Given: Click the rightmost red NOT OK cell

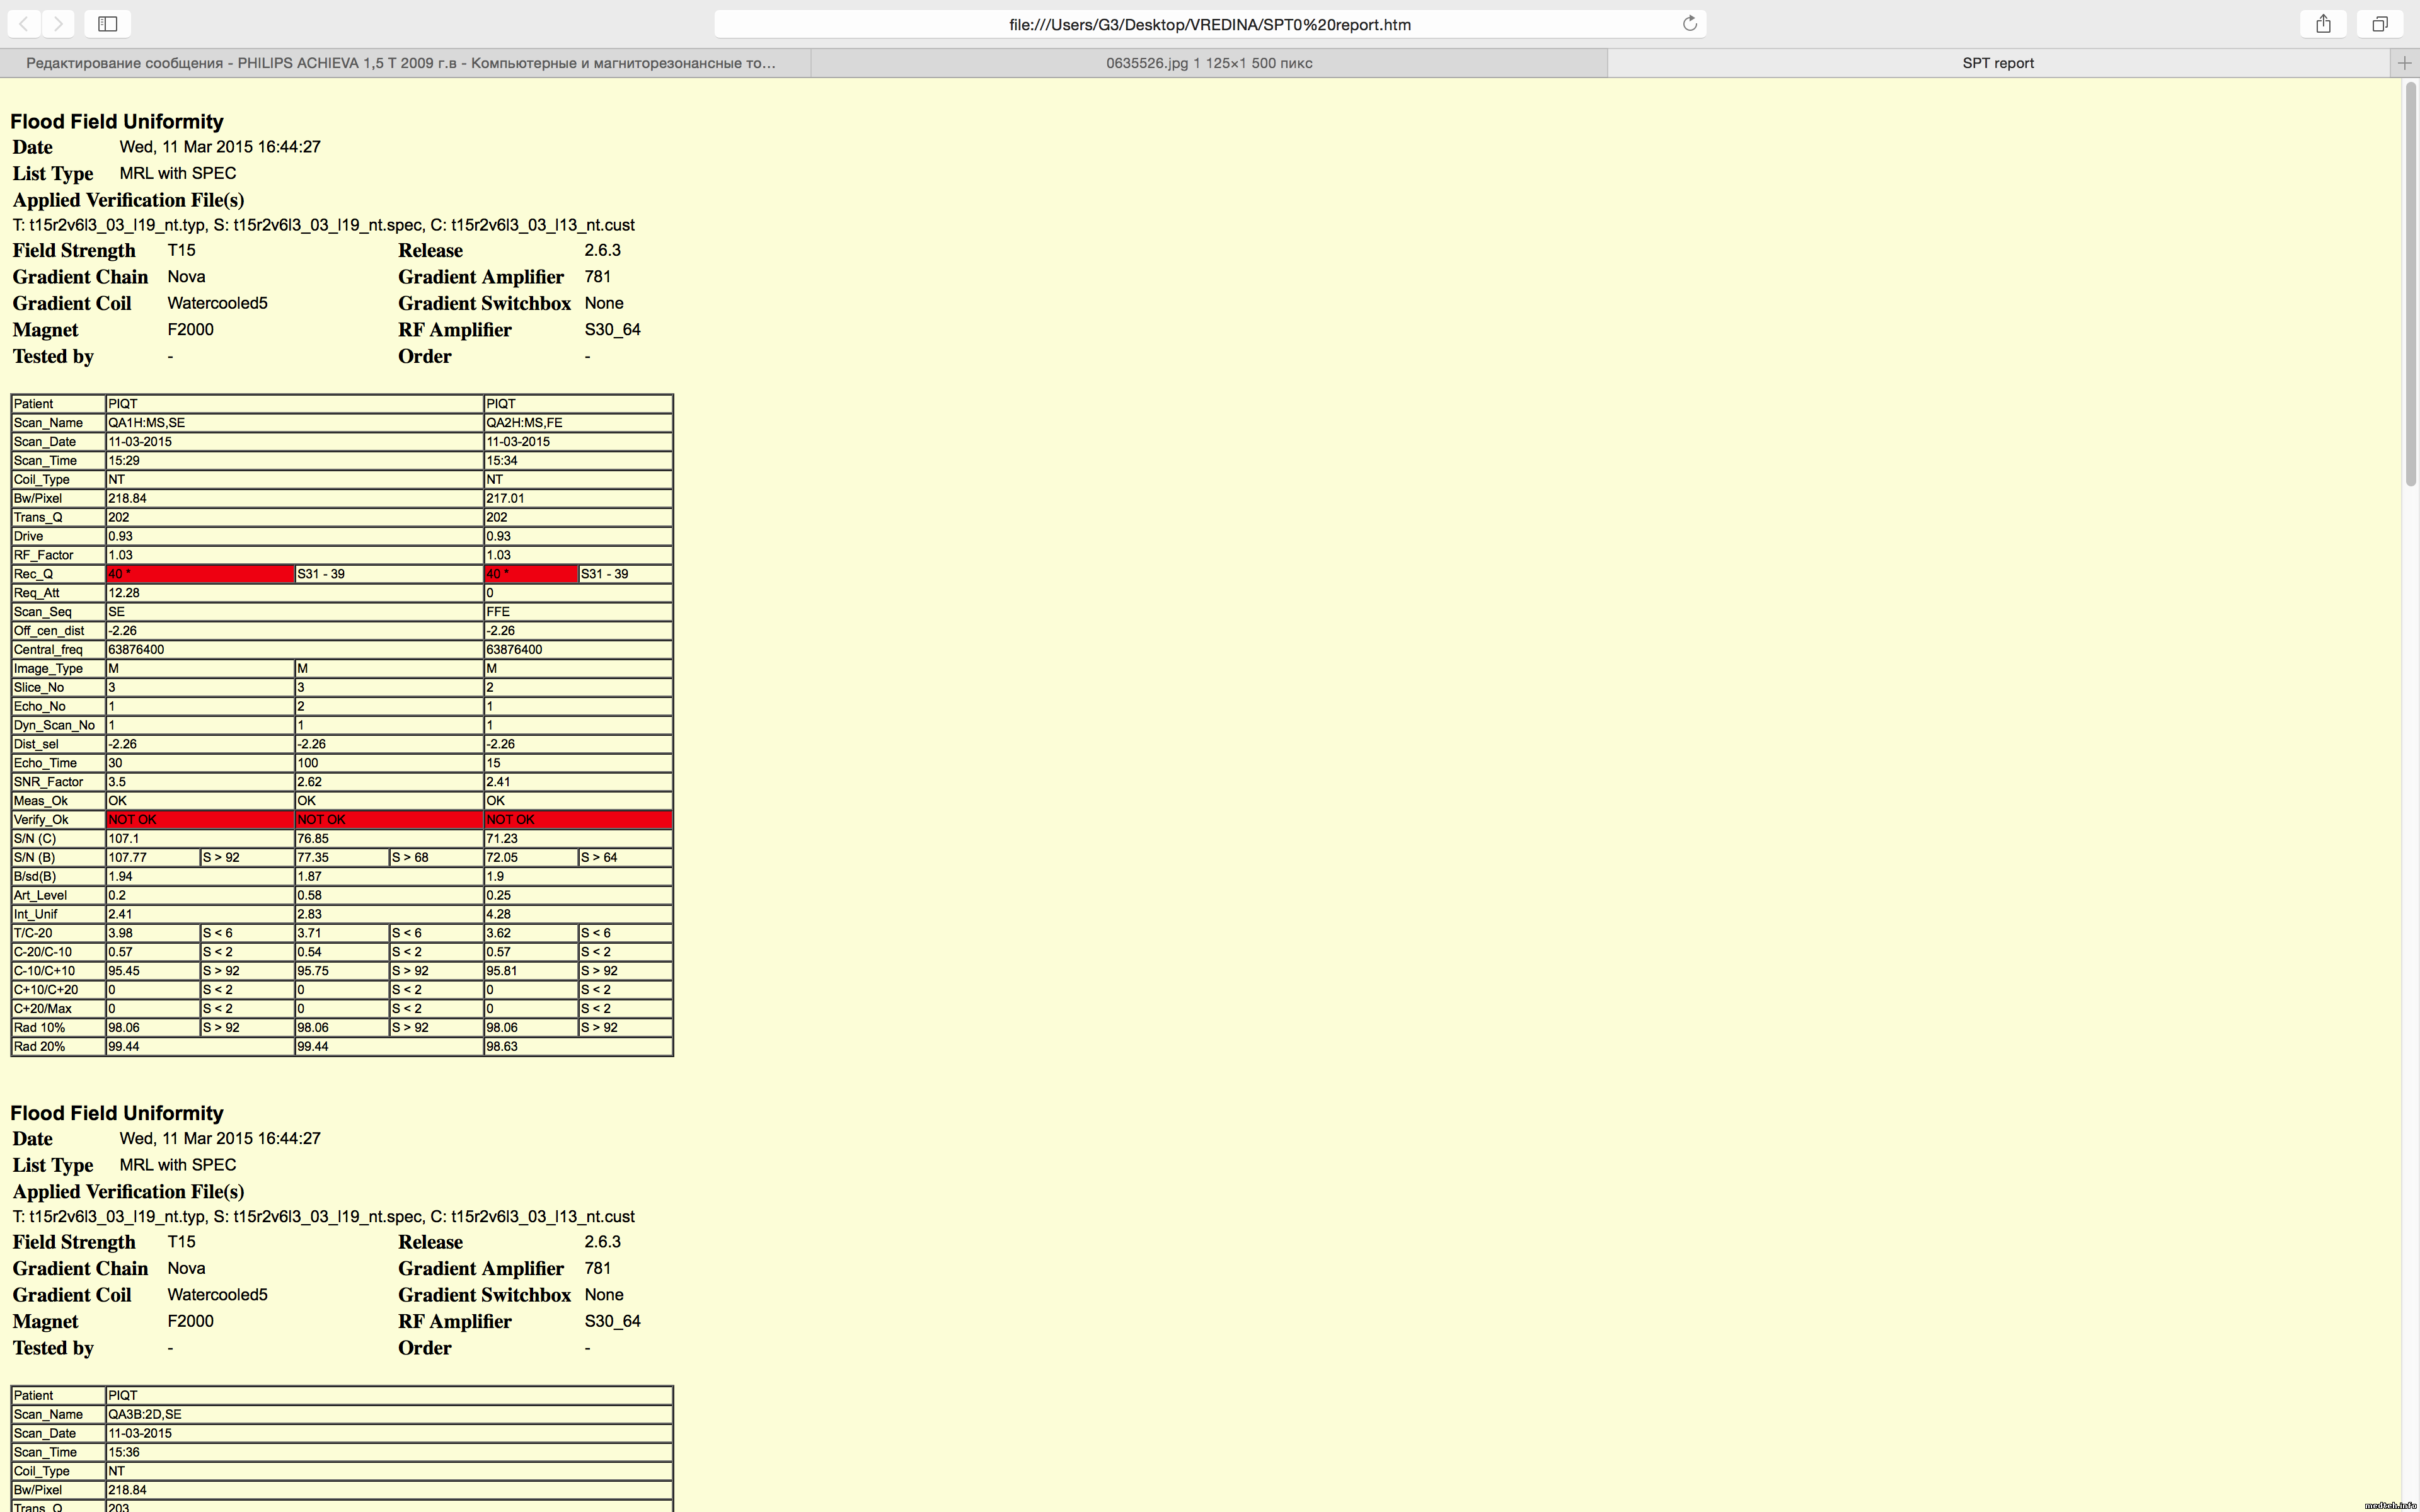Looking at the screenshot, I should (577, 819).
